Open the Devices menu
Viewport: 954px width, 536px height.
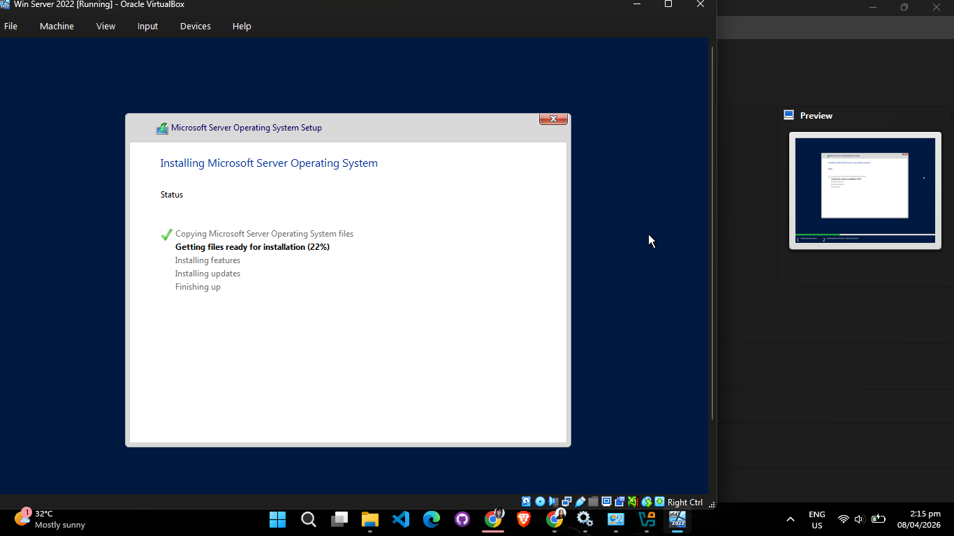coord(195,26)
